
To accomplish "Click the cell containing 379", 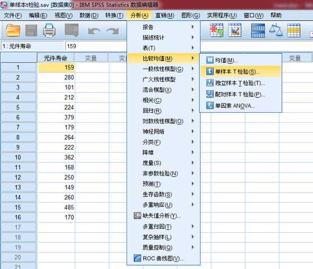I will point(56,117).
